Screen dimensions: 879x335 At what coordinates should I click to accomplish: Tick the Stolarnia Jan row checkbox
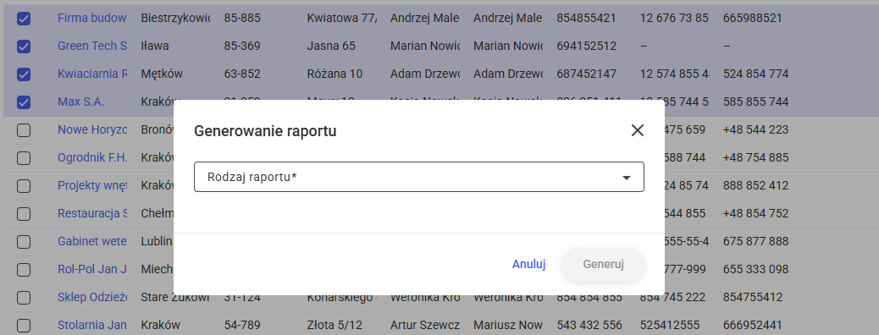[24, 326]
